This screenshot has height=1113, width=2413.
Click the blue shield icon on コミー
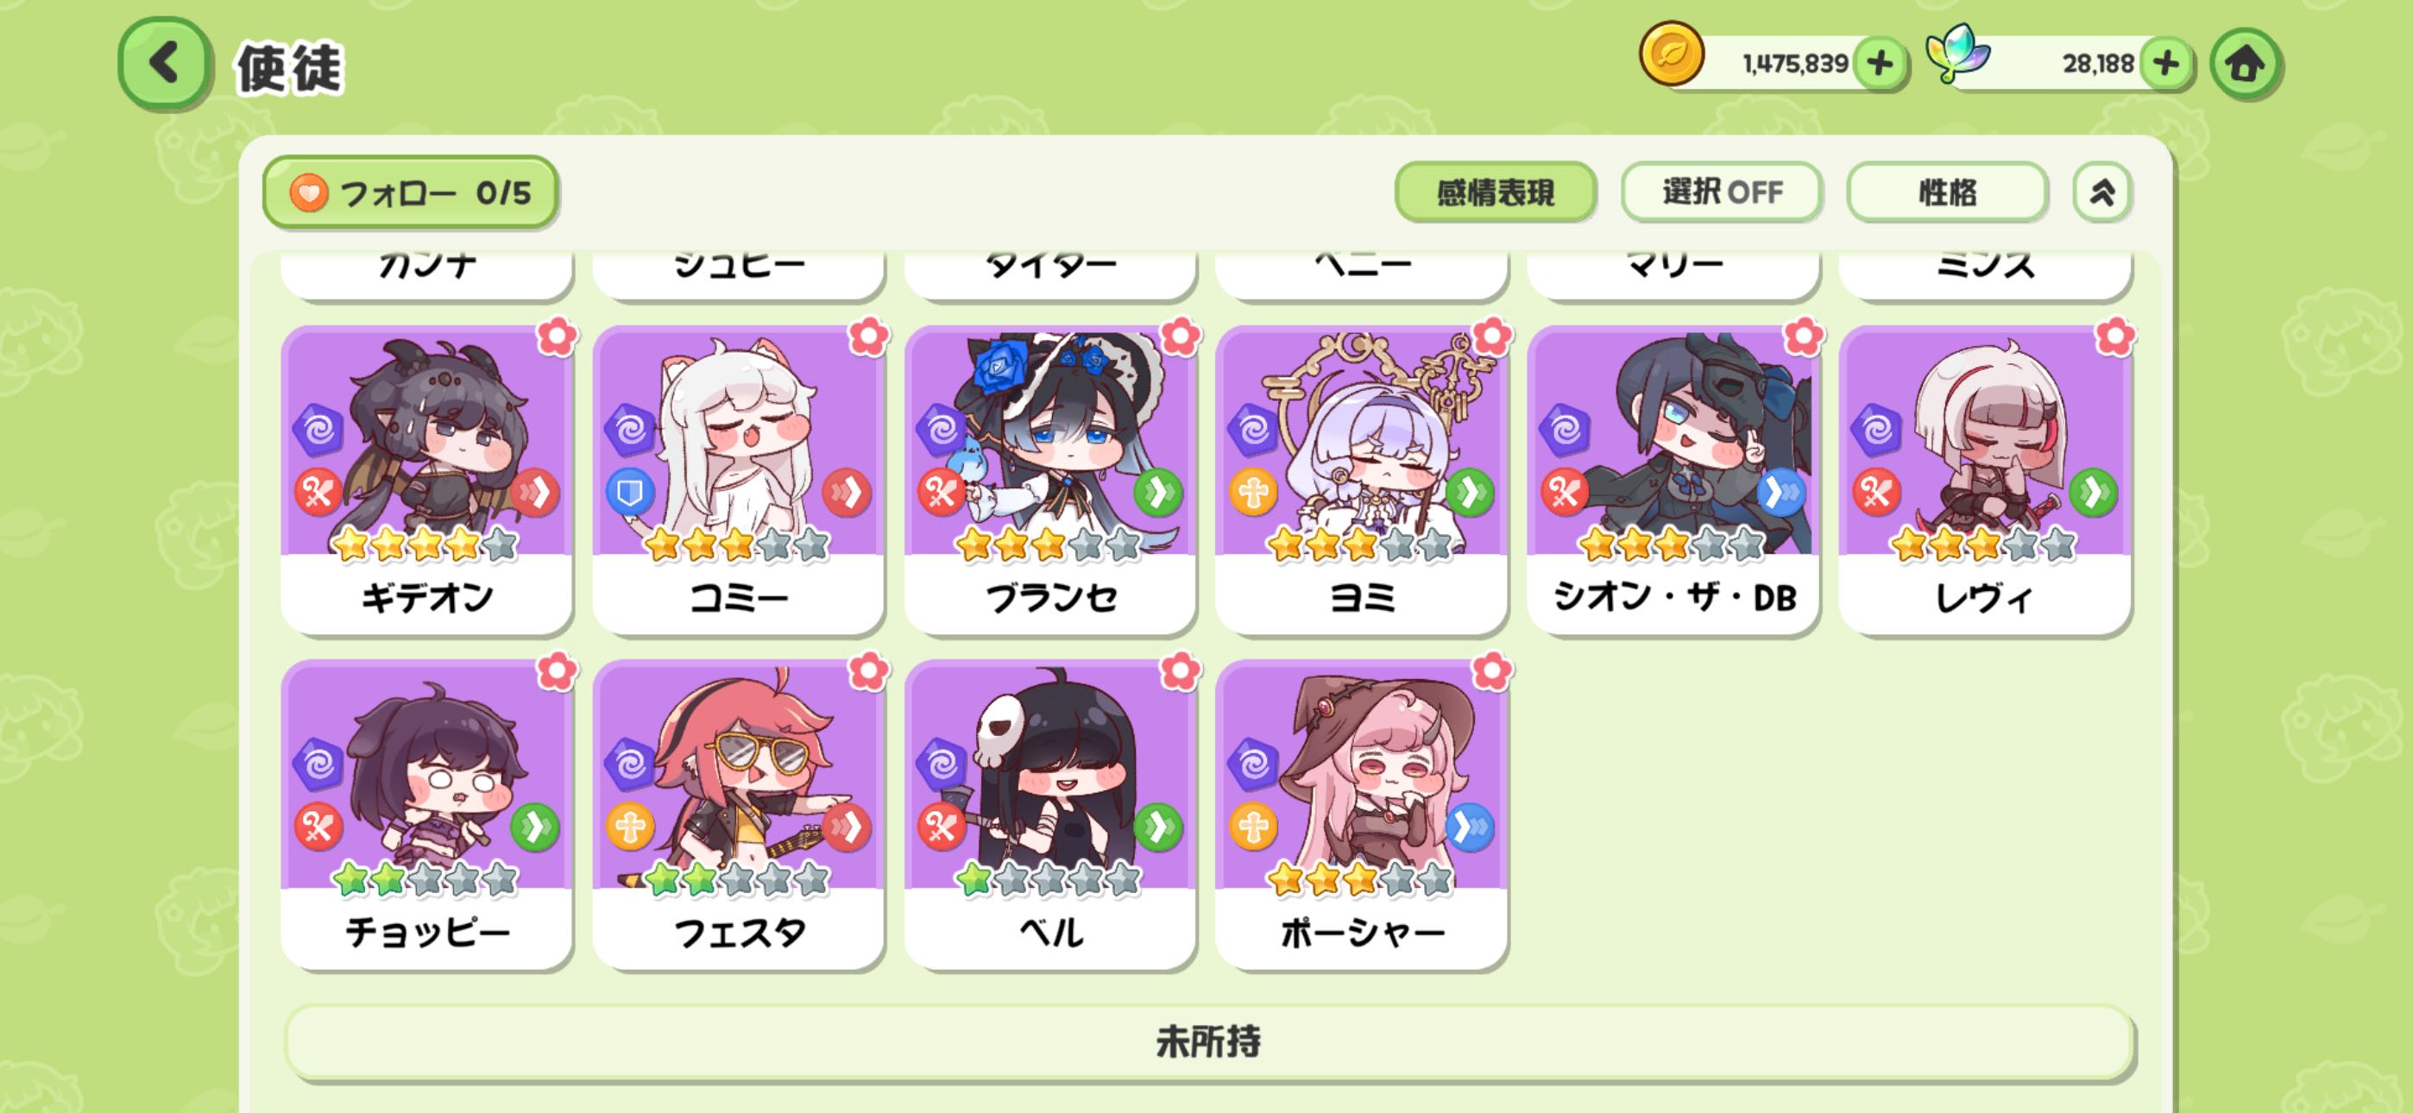click(629, 492)
